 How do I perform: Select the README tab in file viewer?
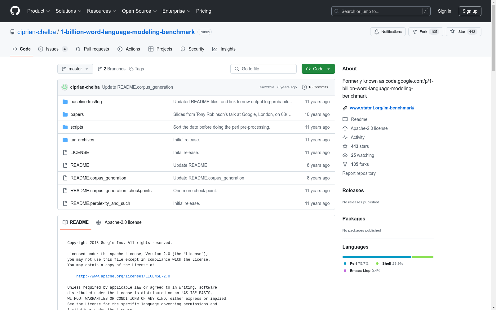coord(76,222)
